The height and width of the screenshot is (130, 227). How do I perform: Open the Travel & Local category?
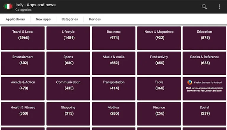tap(23, 38)
